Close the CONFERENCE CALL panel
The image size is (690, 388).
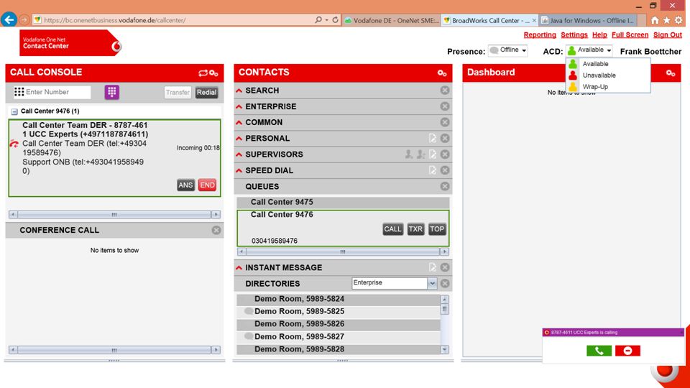(x=216, y=230)
